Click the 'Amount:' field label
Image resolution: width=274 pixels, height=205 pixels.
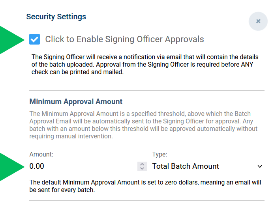(41, 154)
